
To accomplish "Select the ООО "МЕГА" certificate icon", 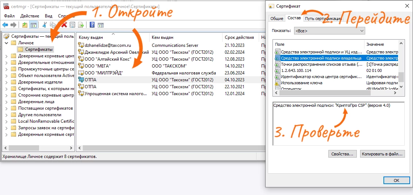I will (x=81, y=66).
